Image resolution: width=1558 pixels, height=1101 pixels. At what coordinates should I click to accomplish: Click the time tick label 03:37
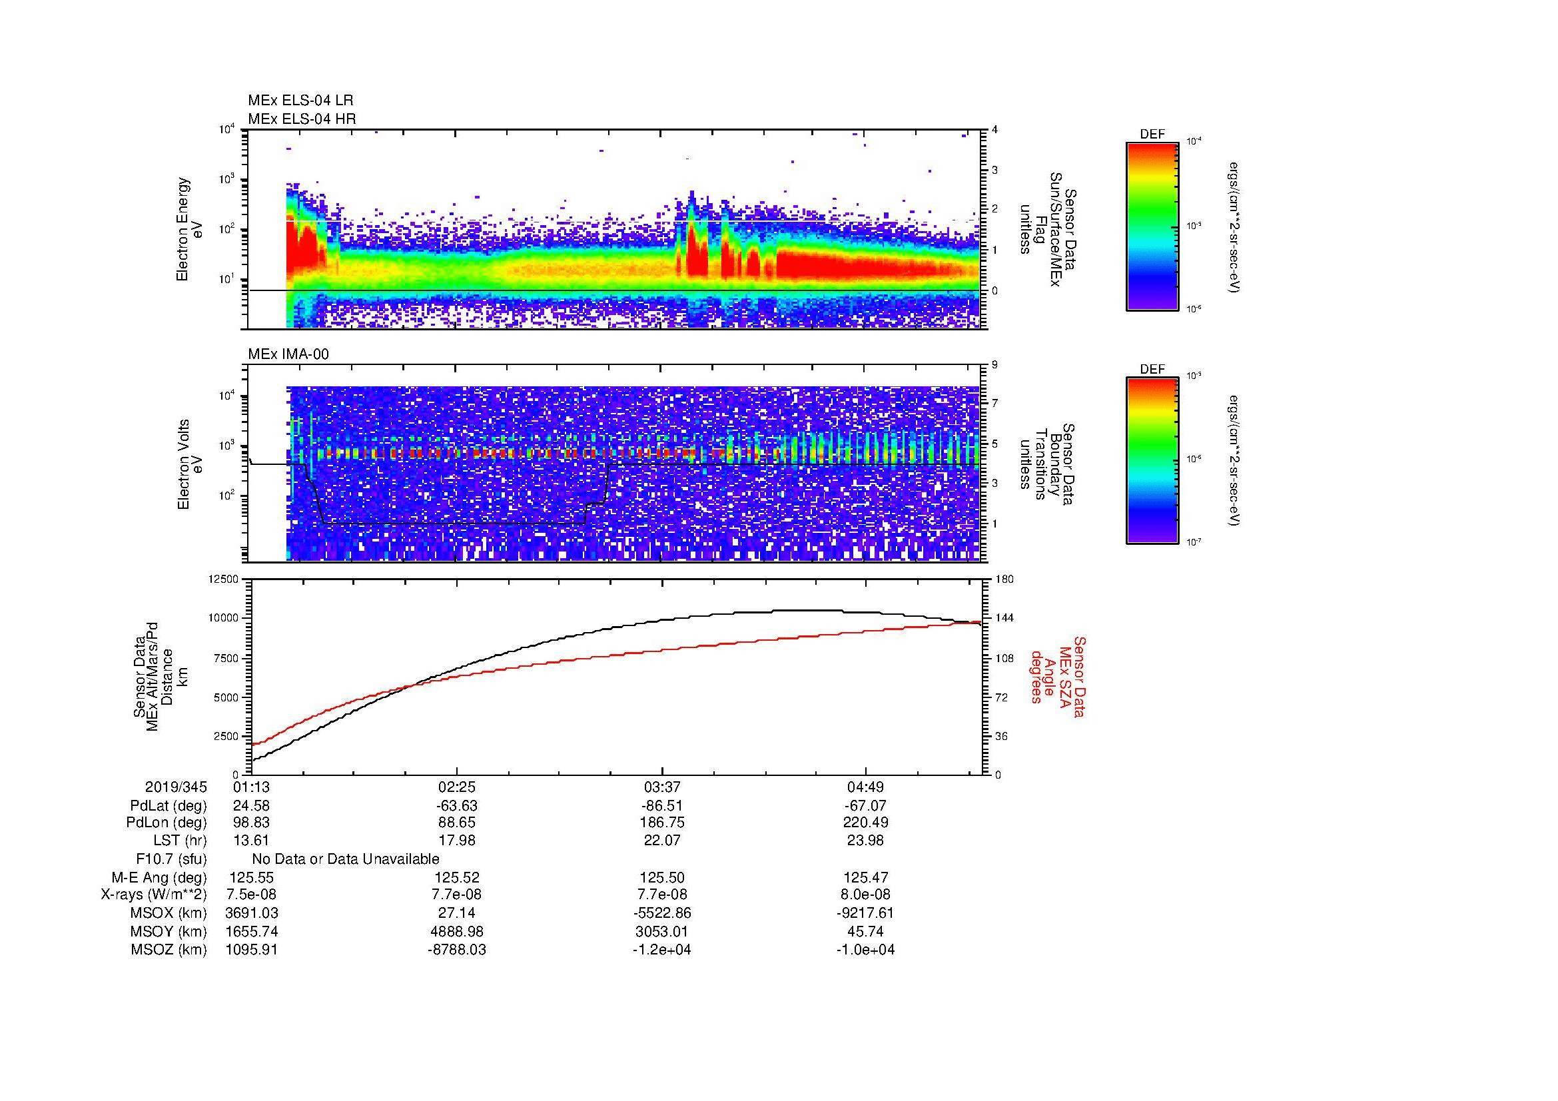pyautogui.click(x=661, y=787)
